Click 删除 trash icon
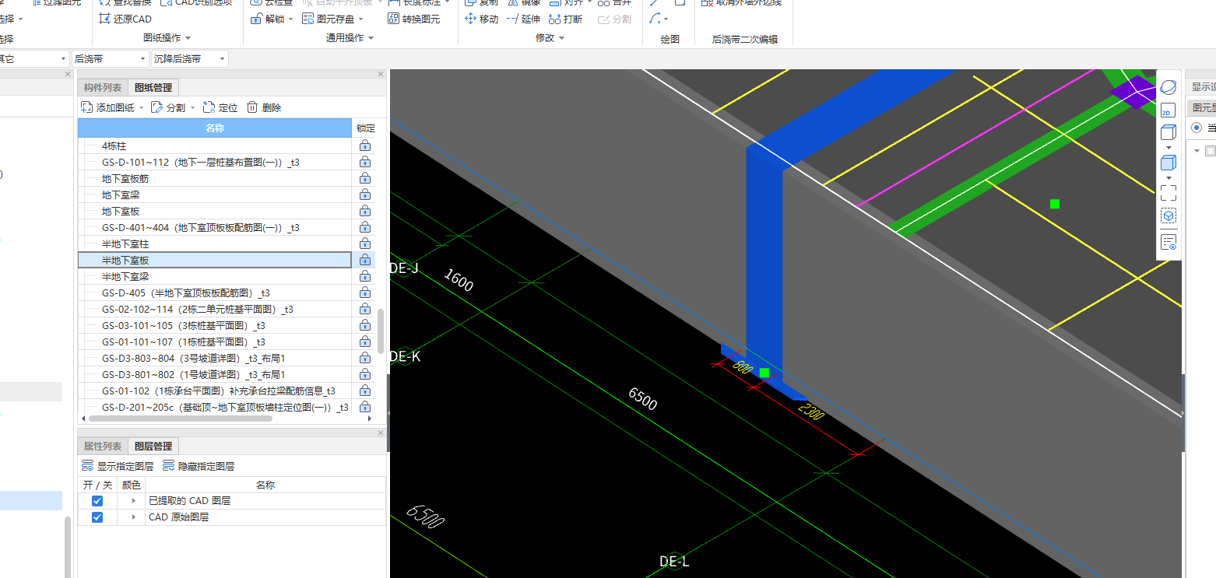 click(252, 107)
